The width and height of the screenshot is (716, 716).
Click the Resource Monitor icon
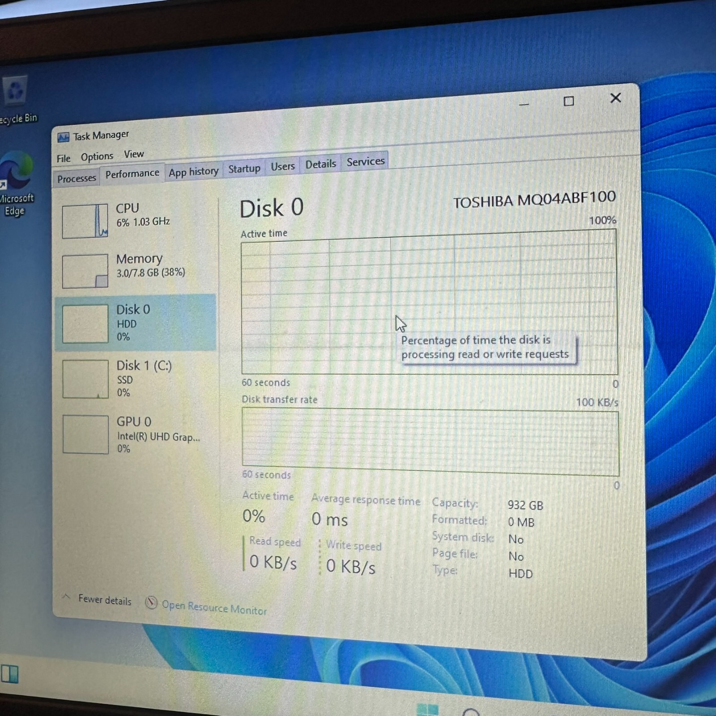(x=151, y=603)
